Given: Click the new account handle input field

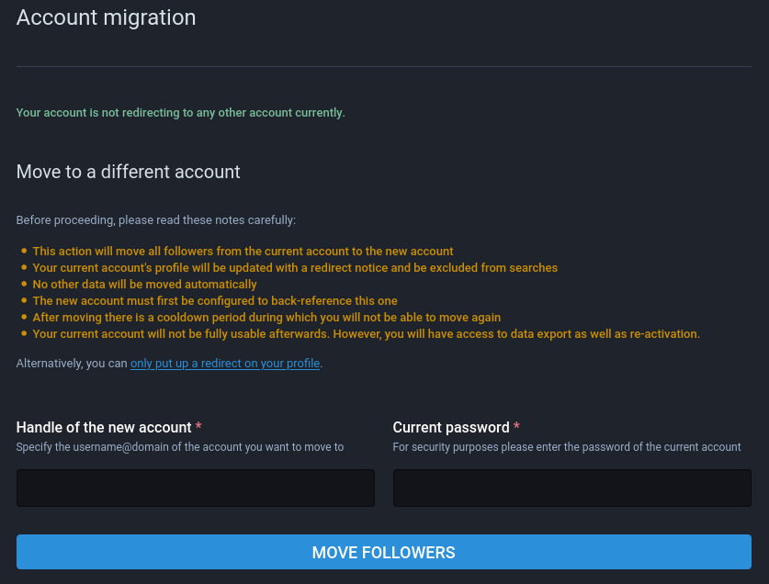Looking at the screenshot, I should click(195, 488).
